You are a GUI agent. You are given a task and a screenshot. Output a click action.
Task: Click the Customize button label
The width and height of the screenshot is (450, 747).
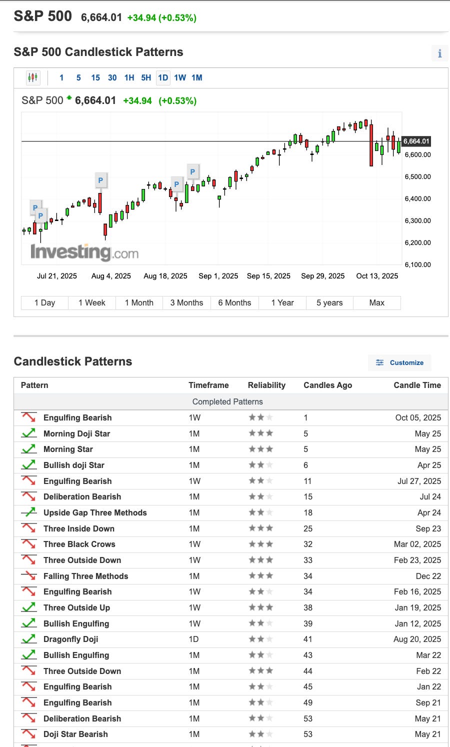pos(406,362)
